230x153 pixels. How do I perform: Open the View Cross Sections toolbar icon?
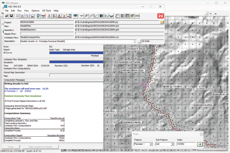pos(82,16)
